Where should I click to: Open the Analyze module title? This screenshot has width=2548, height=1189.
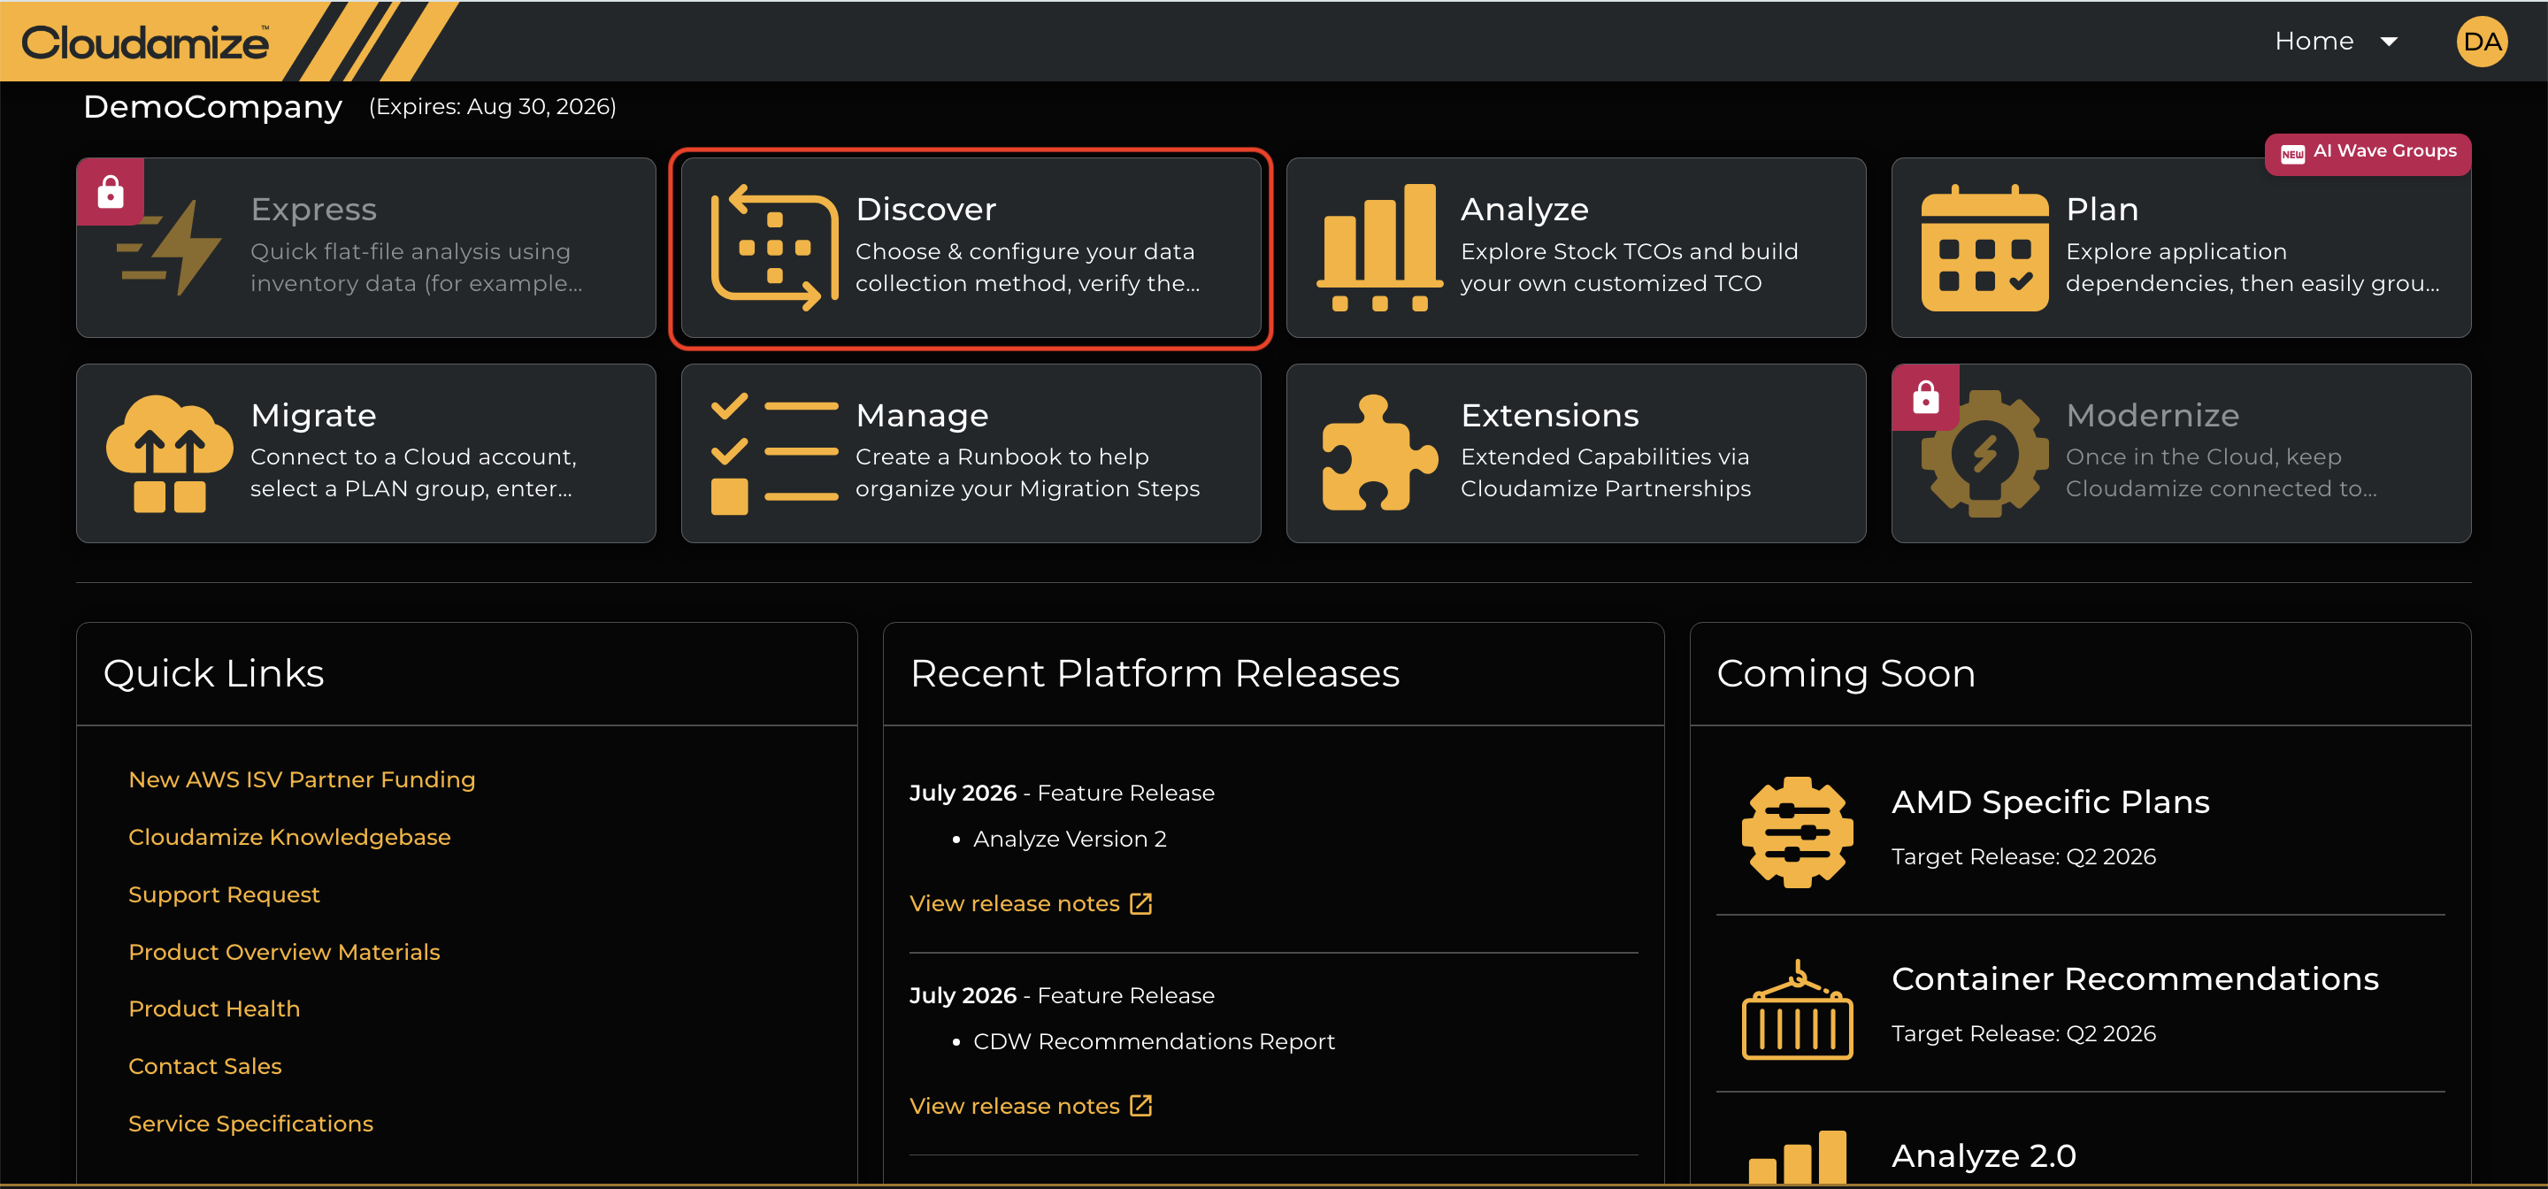coord(1524,209)
